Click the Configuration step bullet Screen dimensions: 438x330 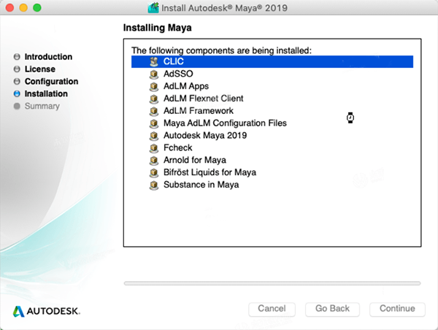tap(17, 81)
